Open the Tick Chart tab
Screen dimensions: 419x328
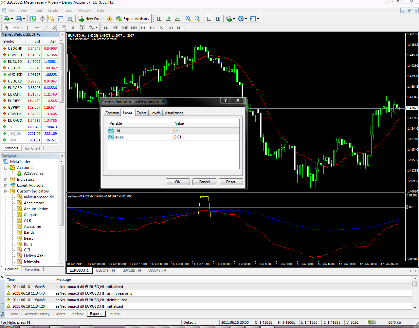tap(32, 148)
